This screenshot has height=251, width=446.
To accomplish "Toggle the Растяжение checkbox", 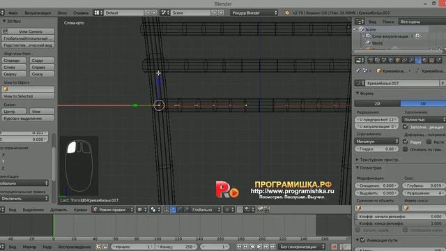I will coord(429,142).
